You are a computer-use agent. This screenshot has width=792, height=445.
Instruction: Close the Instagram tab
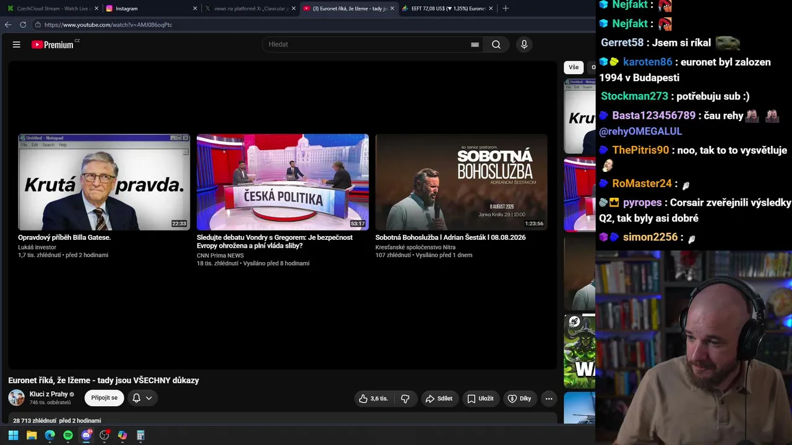pos(195,9)
